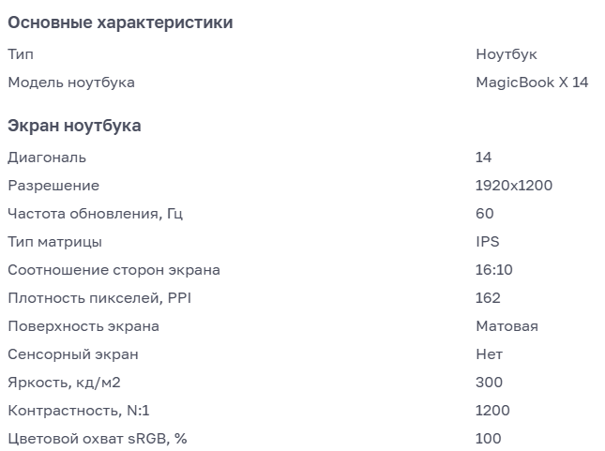
Task: Select the 16:10 aspect ratio value
Action: coord(494,270)
